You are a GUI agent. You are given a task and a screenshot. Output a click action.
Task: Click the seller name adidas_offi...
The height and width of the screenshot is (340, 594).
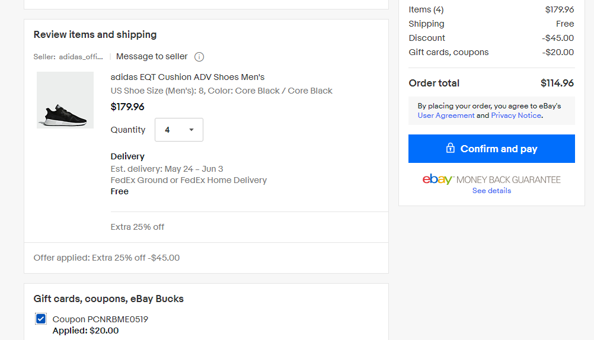[x=81, y=57]
